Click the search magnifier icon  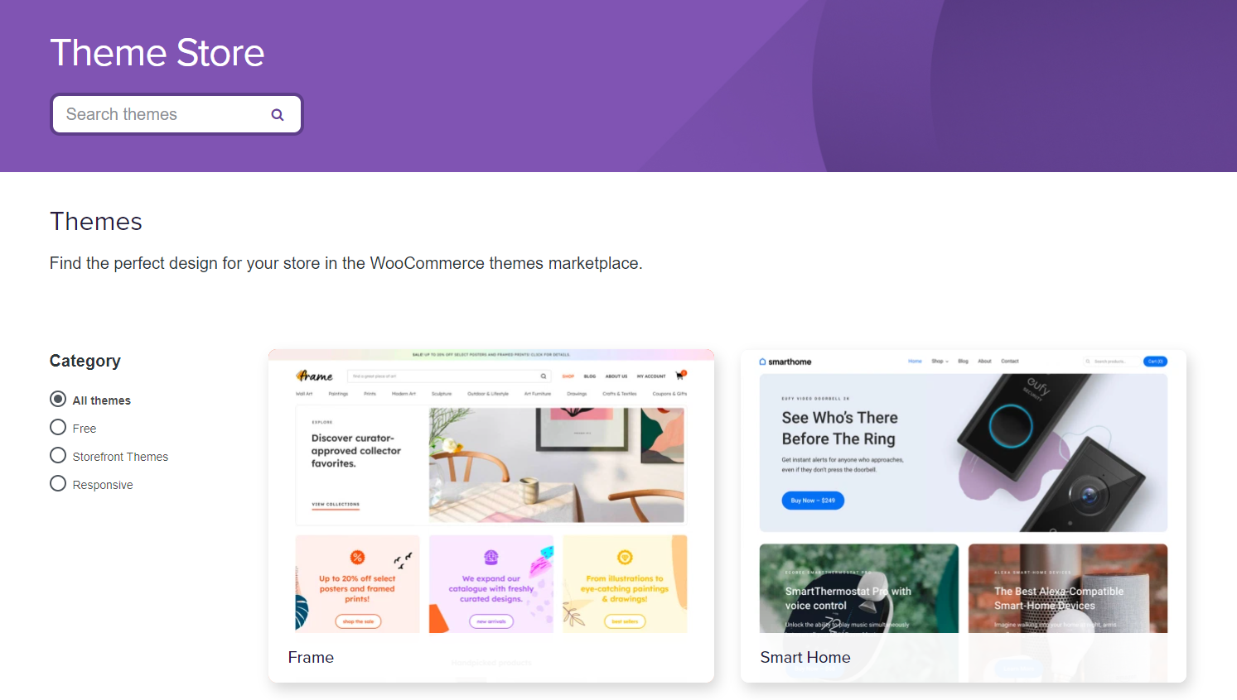click(278, 115)
